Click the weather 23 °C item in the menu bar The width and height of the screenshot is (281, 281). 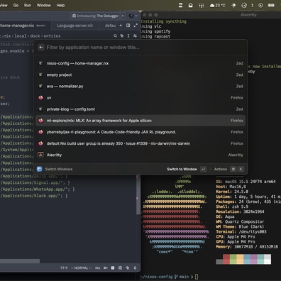pos(218,5)
